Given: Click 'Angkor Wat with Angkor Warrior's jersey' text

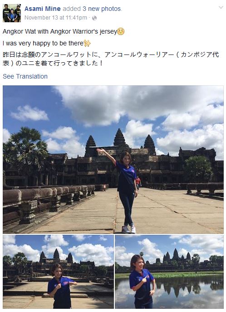Looking at the screenshot, I should (x=60, y=32).
